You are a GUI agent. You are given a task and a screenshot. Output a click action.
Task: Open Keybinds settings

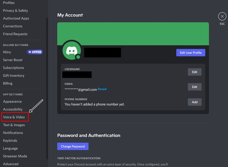(x=10, y=140)
